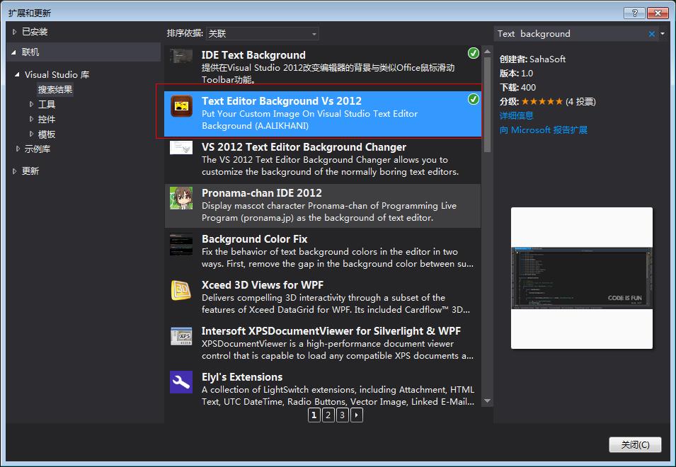Collapse the 联机 category
The image size is (676, 467).
[13, 52]
